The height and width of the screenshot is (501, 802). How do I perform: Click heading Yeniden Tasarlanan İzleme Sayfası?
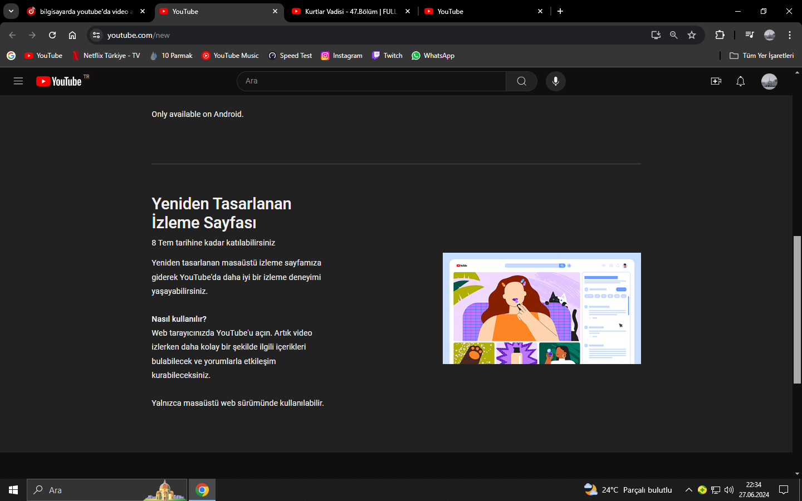222,213
